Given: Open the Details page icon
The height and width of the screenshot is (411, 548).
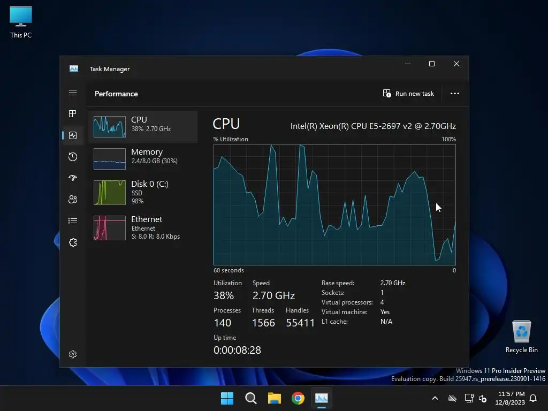Looking at the screenshot, I should point(73,220).
